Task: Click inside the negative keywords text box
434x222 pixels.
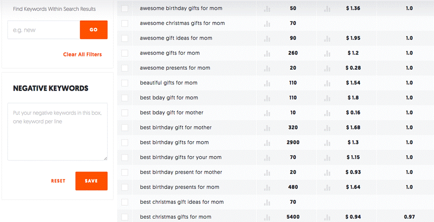Action: 57,132
